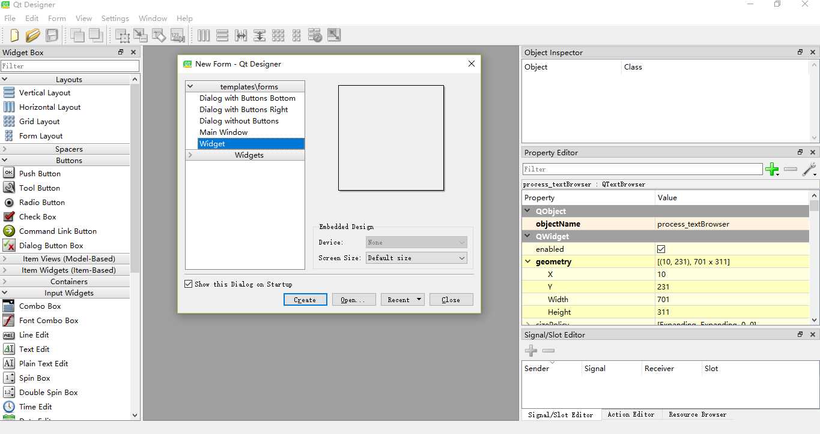The height and width of the screenshot is (434, 820).
Task: Expand the Widgets section in New Form
Action: pos(190,155)
